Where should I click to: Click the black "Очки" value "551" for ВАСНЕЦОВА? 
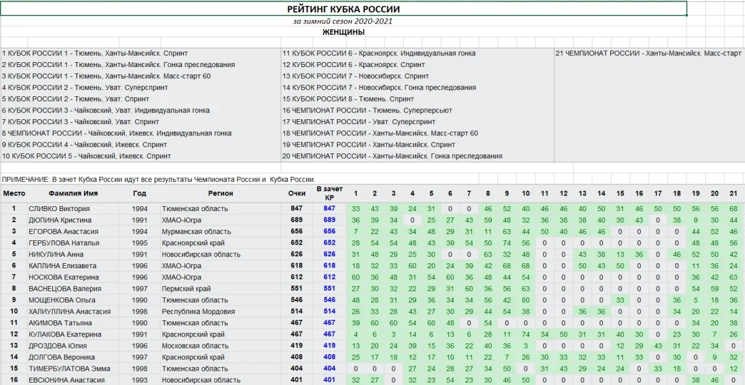click(x=297, y=289)
